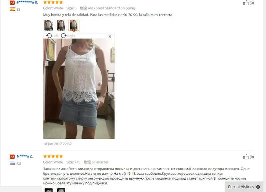Screen dimensions: 266x192
Task: Open reviewer profile N****a Z.
Action: [x=25, y=156]
